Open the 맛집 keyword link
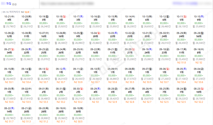 (x=9, y=4)
